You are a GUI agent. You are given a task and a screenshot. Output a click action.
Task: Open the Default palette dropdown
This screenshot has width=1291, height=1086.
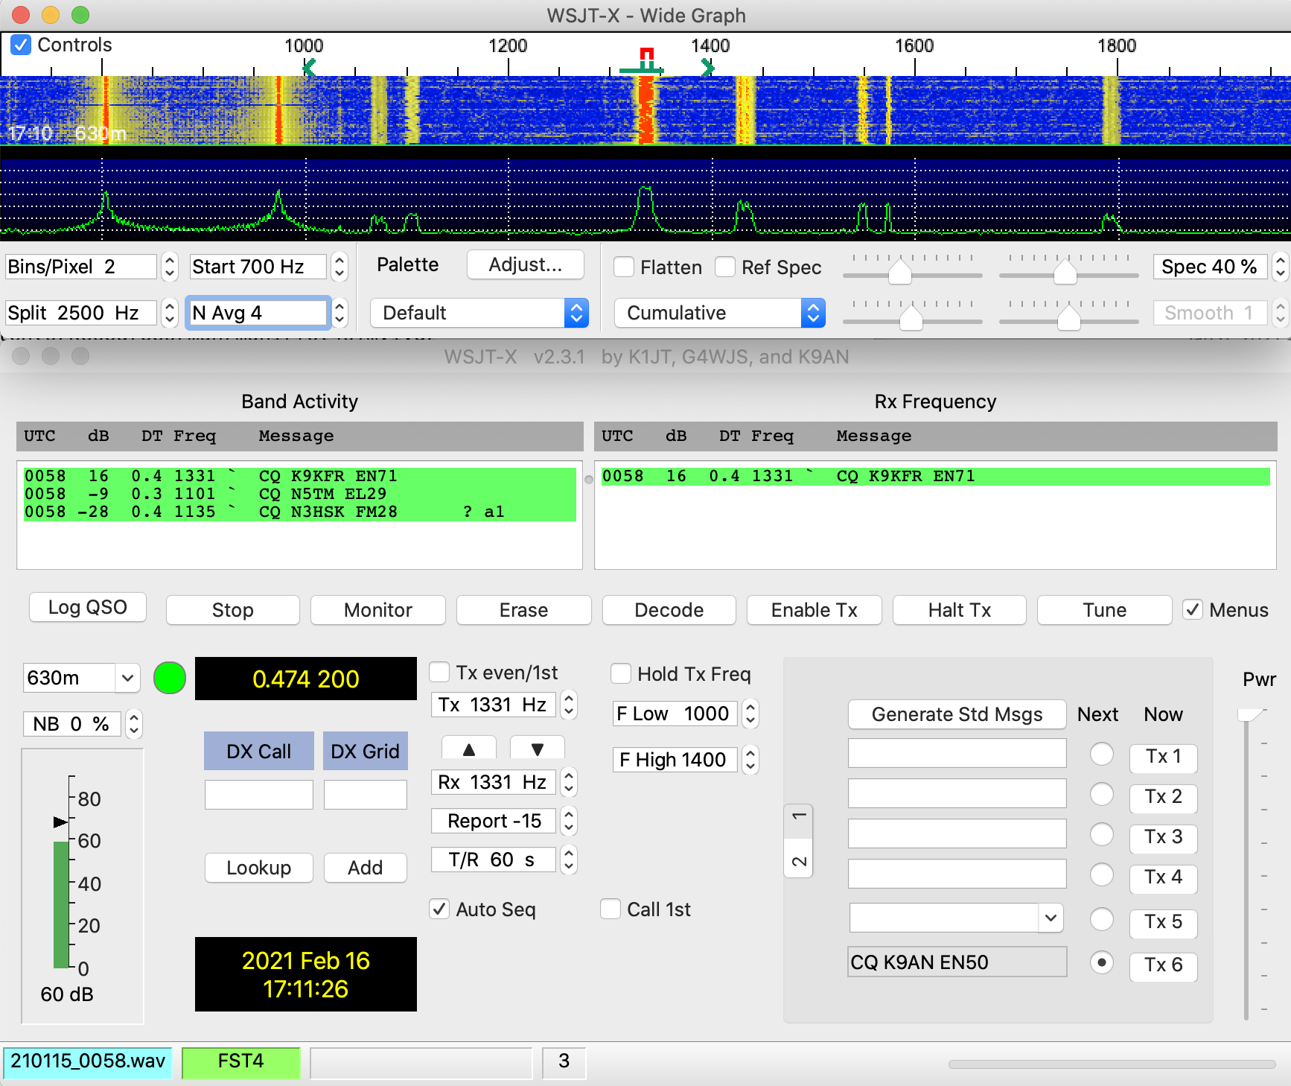click(x=479, y=313)
